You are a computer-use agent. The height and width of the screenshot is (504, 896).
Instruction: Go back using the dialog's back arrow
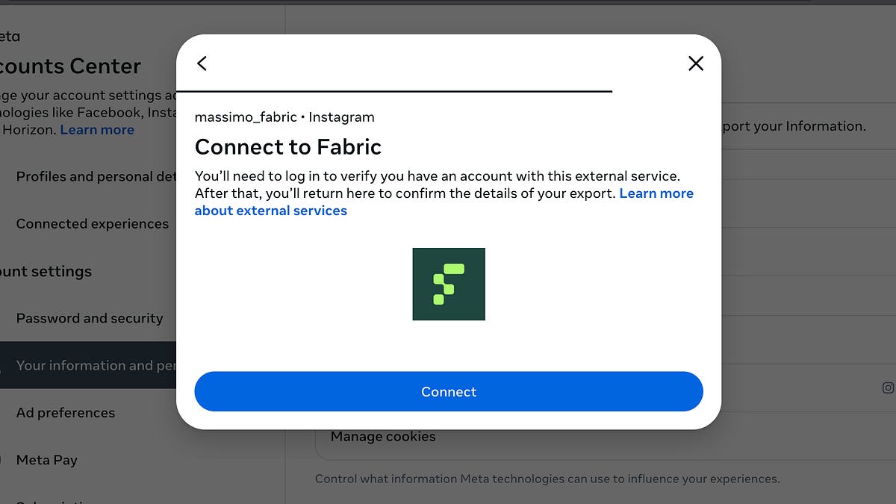[202, 63]
